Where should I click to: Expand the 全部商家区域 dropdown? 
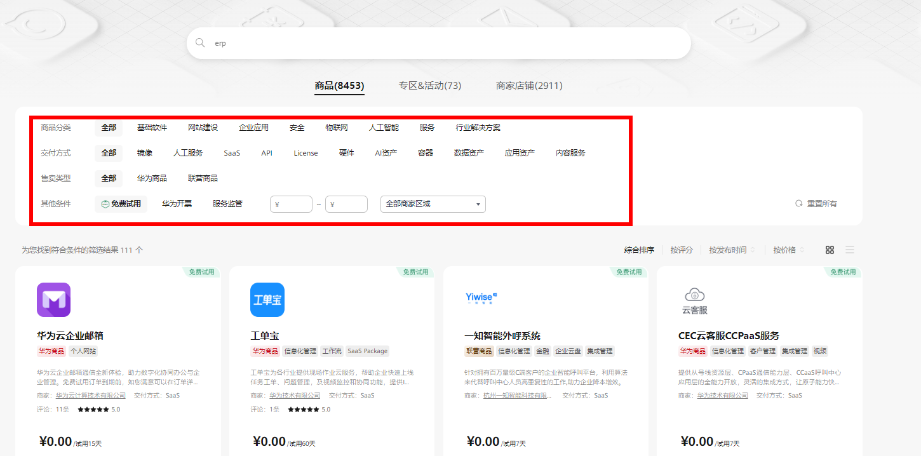click(x=433, y=204)
